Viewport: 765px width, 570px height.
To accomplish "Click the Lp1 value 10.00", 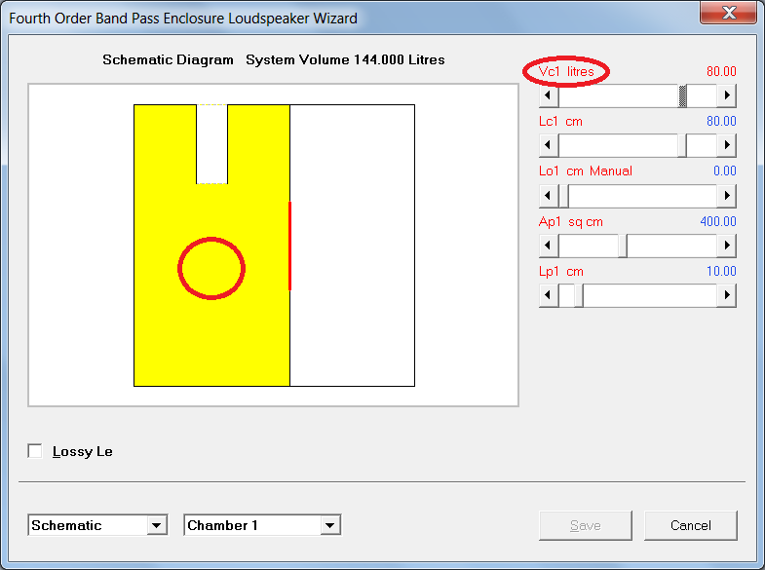I will tap(721, 271).
